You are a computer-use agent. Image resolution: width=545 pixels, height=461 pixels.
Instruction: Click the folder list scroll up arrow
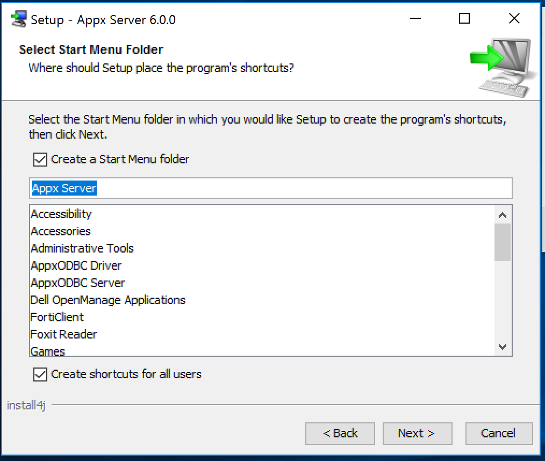[502, 215]
